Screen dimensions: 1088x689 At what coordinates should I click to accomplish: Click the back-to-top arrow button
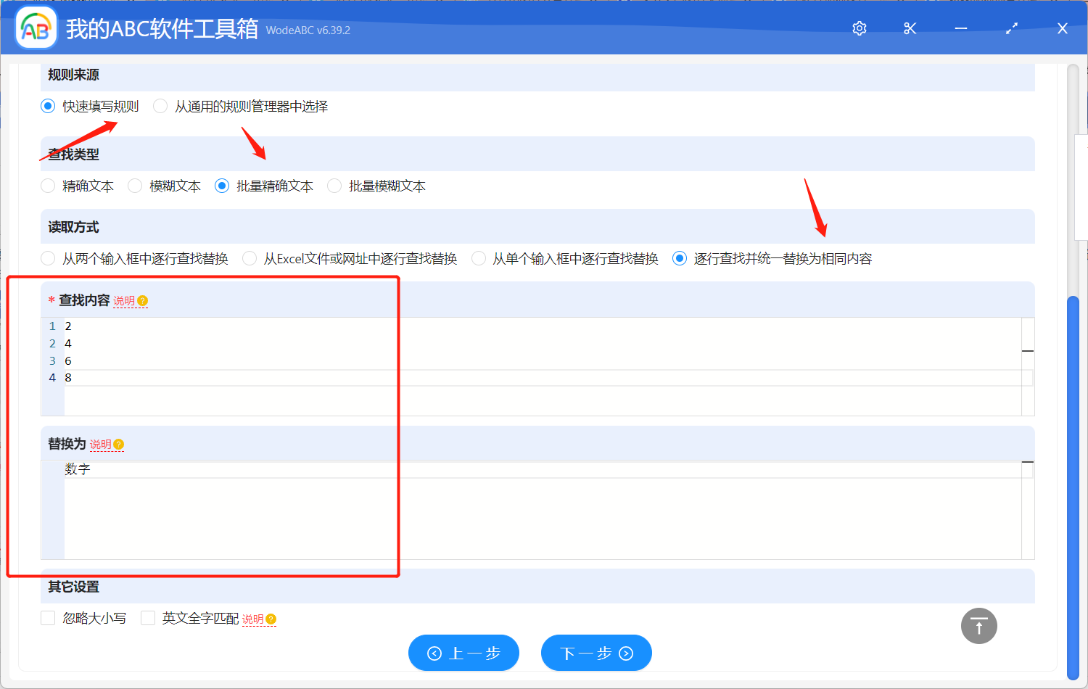978,625
